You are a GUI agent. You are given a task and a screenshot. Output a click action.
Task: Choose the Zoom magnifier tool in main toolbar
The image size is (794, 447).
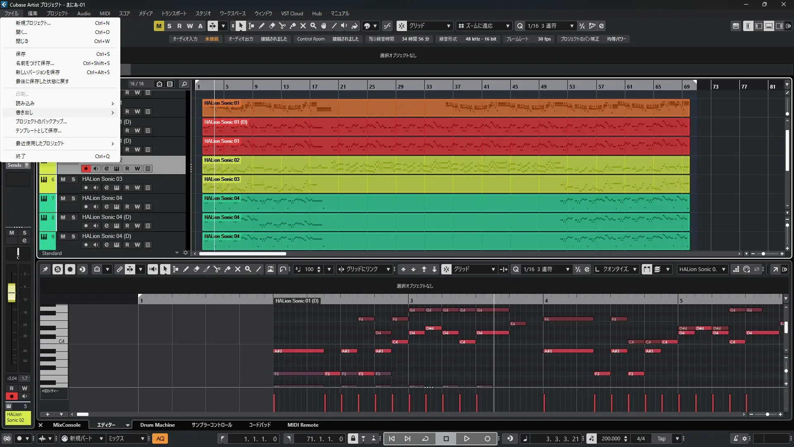coord(313,26)
